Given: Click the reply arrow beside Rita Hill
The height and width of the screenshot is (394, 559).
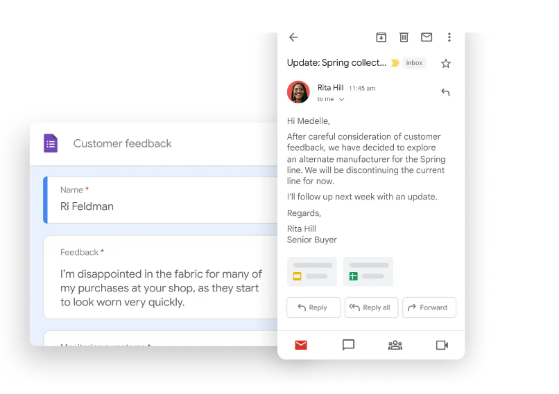Looking at the screenshot, I should pos(445,92).
